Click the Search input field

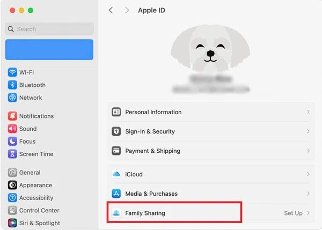coord(49,29)
